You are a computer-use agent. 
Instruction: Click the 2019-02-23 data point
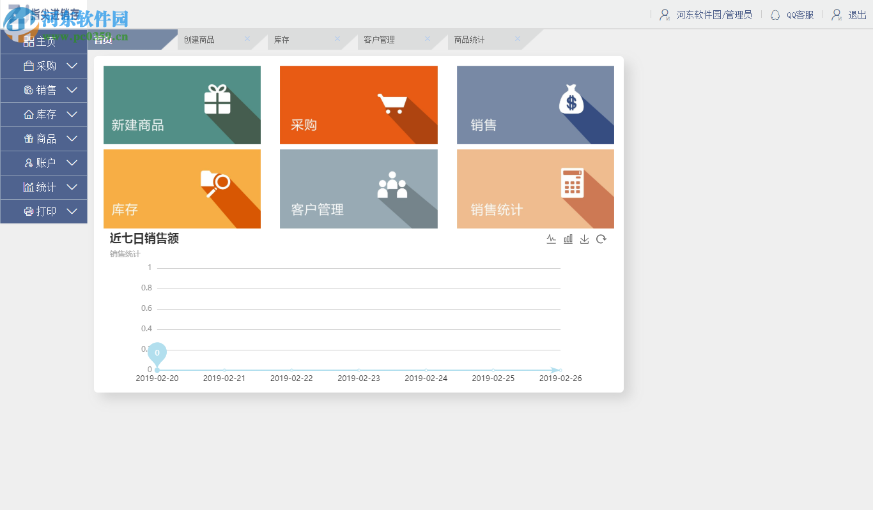tap(359, 370)
